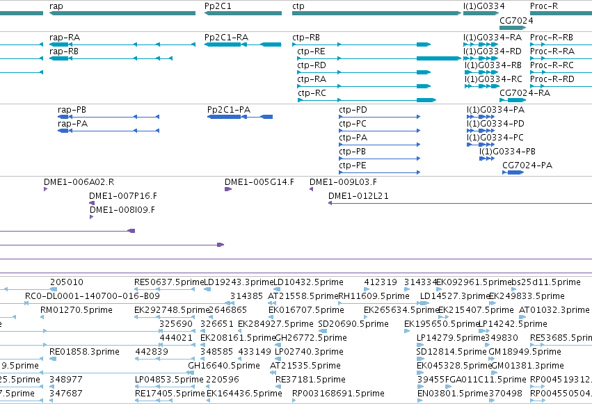The image size is (592, 404).
Task: Click EST RP003168691.5prime label
Action: click(338, 394)
